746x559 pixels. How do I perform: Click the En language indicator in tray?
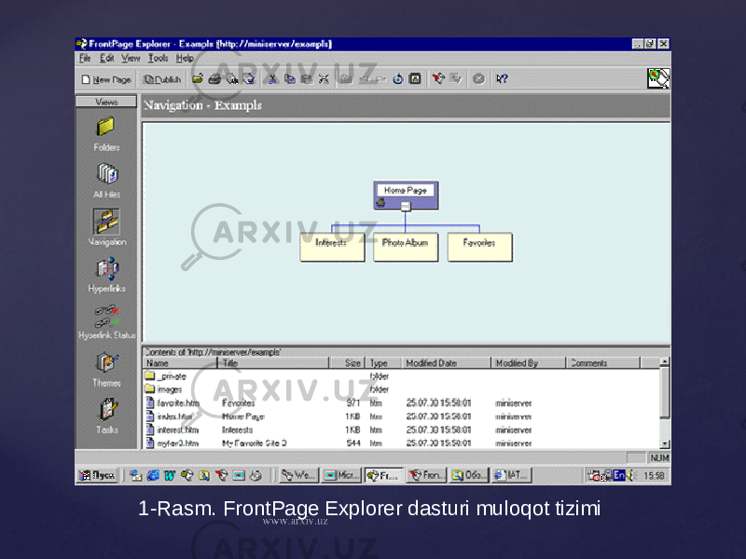pos(619,475)
